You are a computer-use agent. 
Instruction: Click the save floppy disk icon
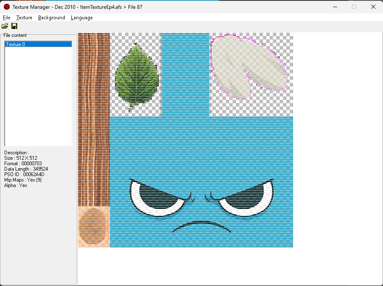14,26
